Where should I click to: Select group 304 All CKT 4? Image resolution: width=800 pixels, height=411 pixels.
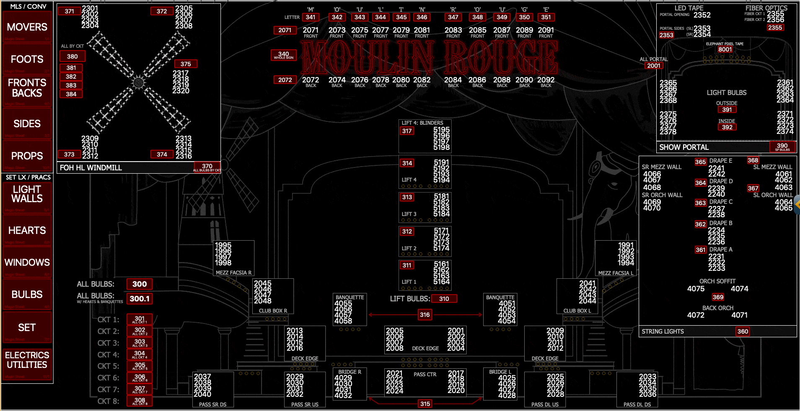(x=140, y=354)
